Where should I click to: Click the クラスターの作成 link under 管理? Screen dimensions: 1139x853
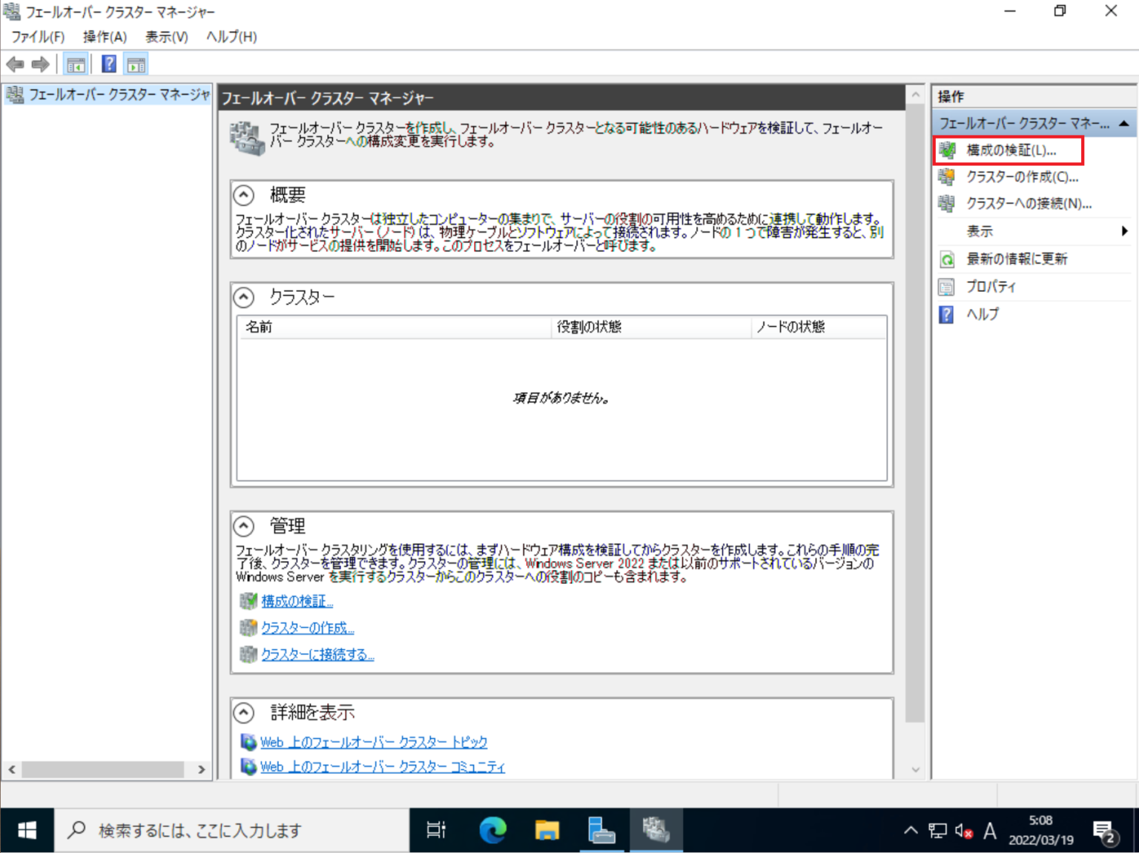click(x=306, y=628)
